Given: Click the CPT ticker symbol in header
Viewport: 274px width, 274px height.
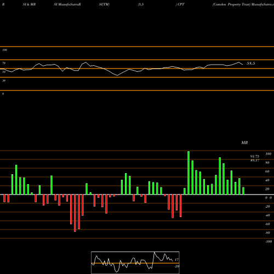Looking at the screenshot, I should click(x=181, y=4).
